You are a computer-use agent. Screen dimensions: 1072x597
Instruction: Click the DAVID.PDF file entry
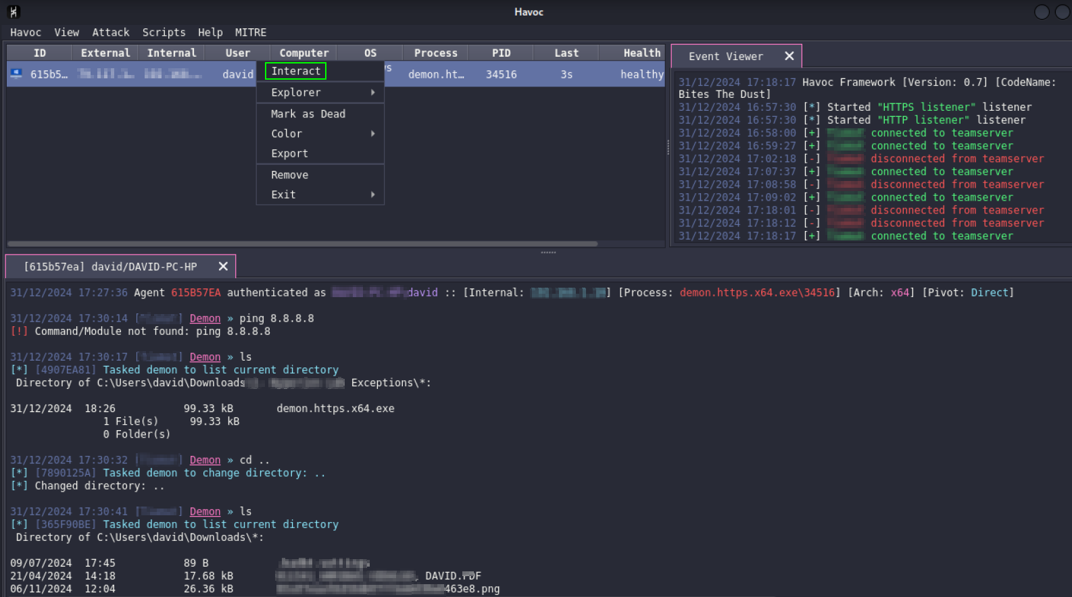(x=453, y=576)
